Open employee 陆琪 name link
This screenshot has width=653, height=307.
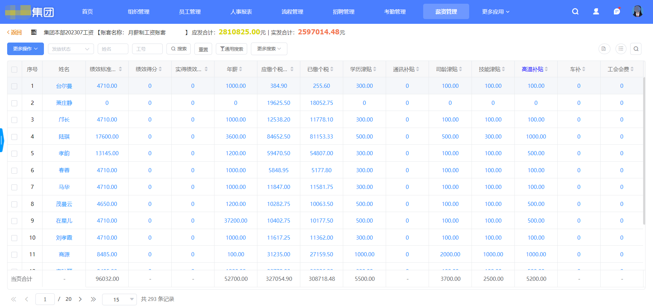point(64,136)
